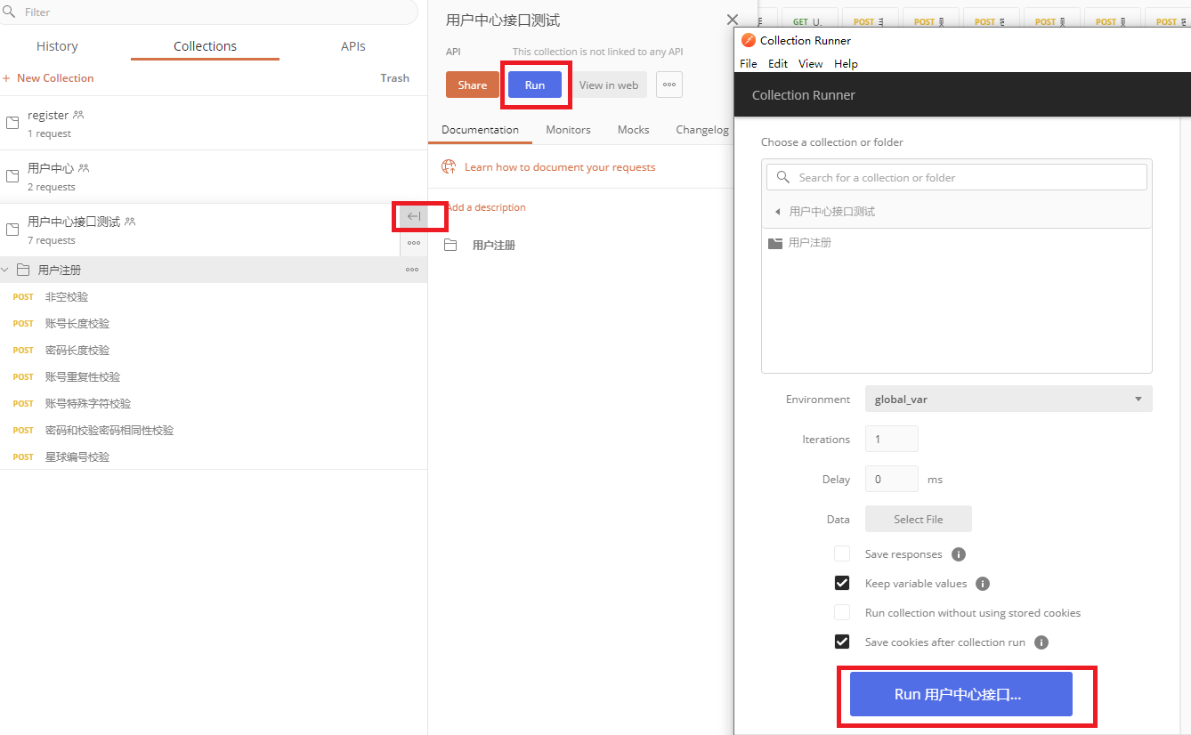
Task: Click Select File for the Data field
Action: [x=919, y=519]
